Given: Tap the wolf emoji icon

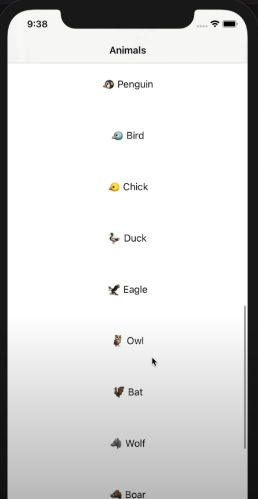Looking at the screenshot, I should pyautogui.click(x=116, y=443).
